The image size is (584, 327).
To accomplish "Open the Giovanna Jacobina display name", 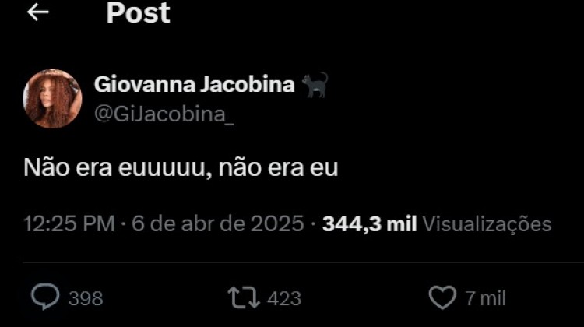I will (195, 84).
